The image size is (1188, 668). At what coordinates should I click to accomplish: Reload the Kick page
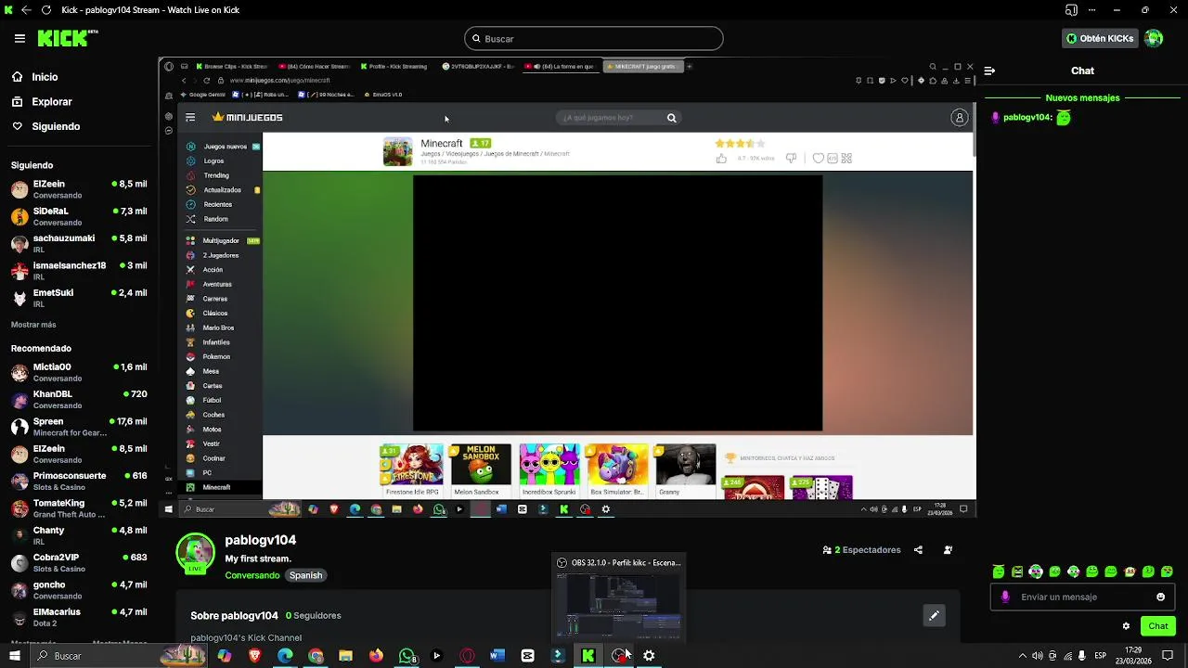pyautogui.click(x=45, y=10)
